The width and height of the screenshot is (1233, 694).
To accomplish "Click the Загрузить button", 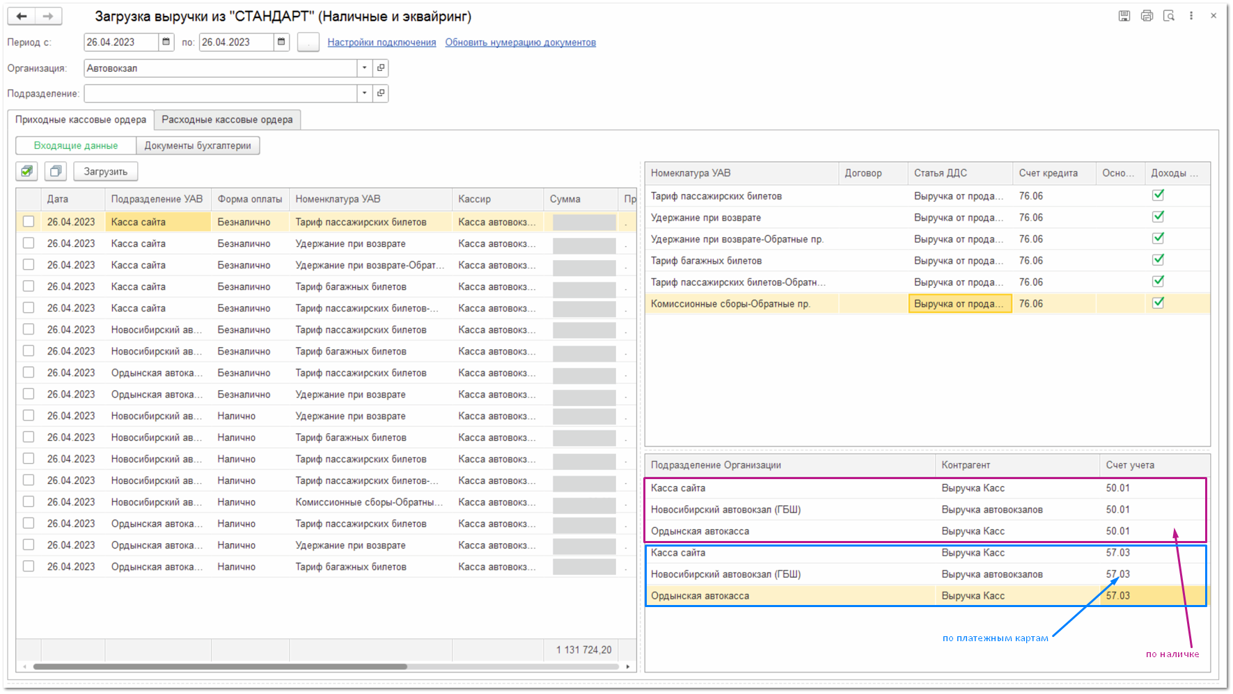I will pos(106,171).
